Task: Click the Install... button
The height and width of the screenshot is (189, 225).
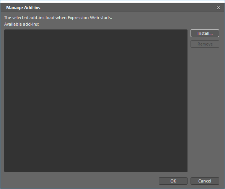Action: (x=205, y=33)
